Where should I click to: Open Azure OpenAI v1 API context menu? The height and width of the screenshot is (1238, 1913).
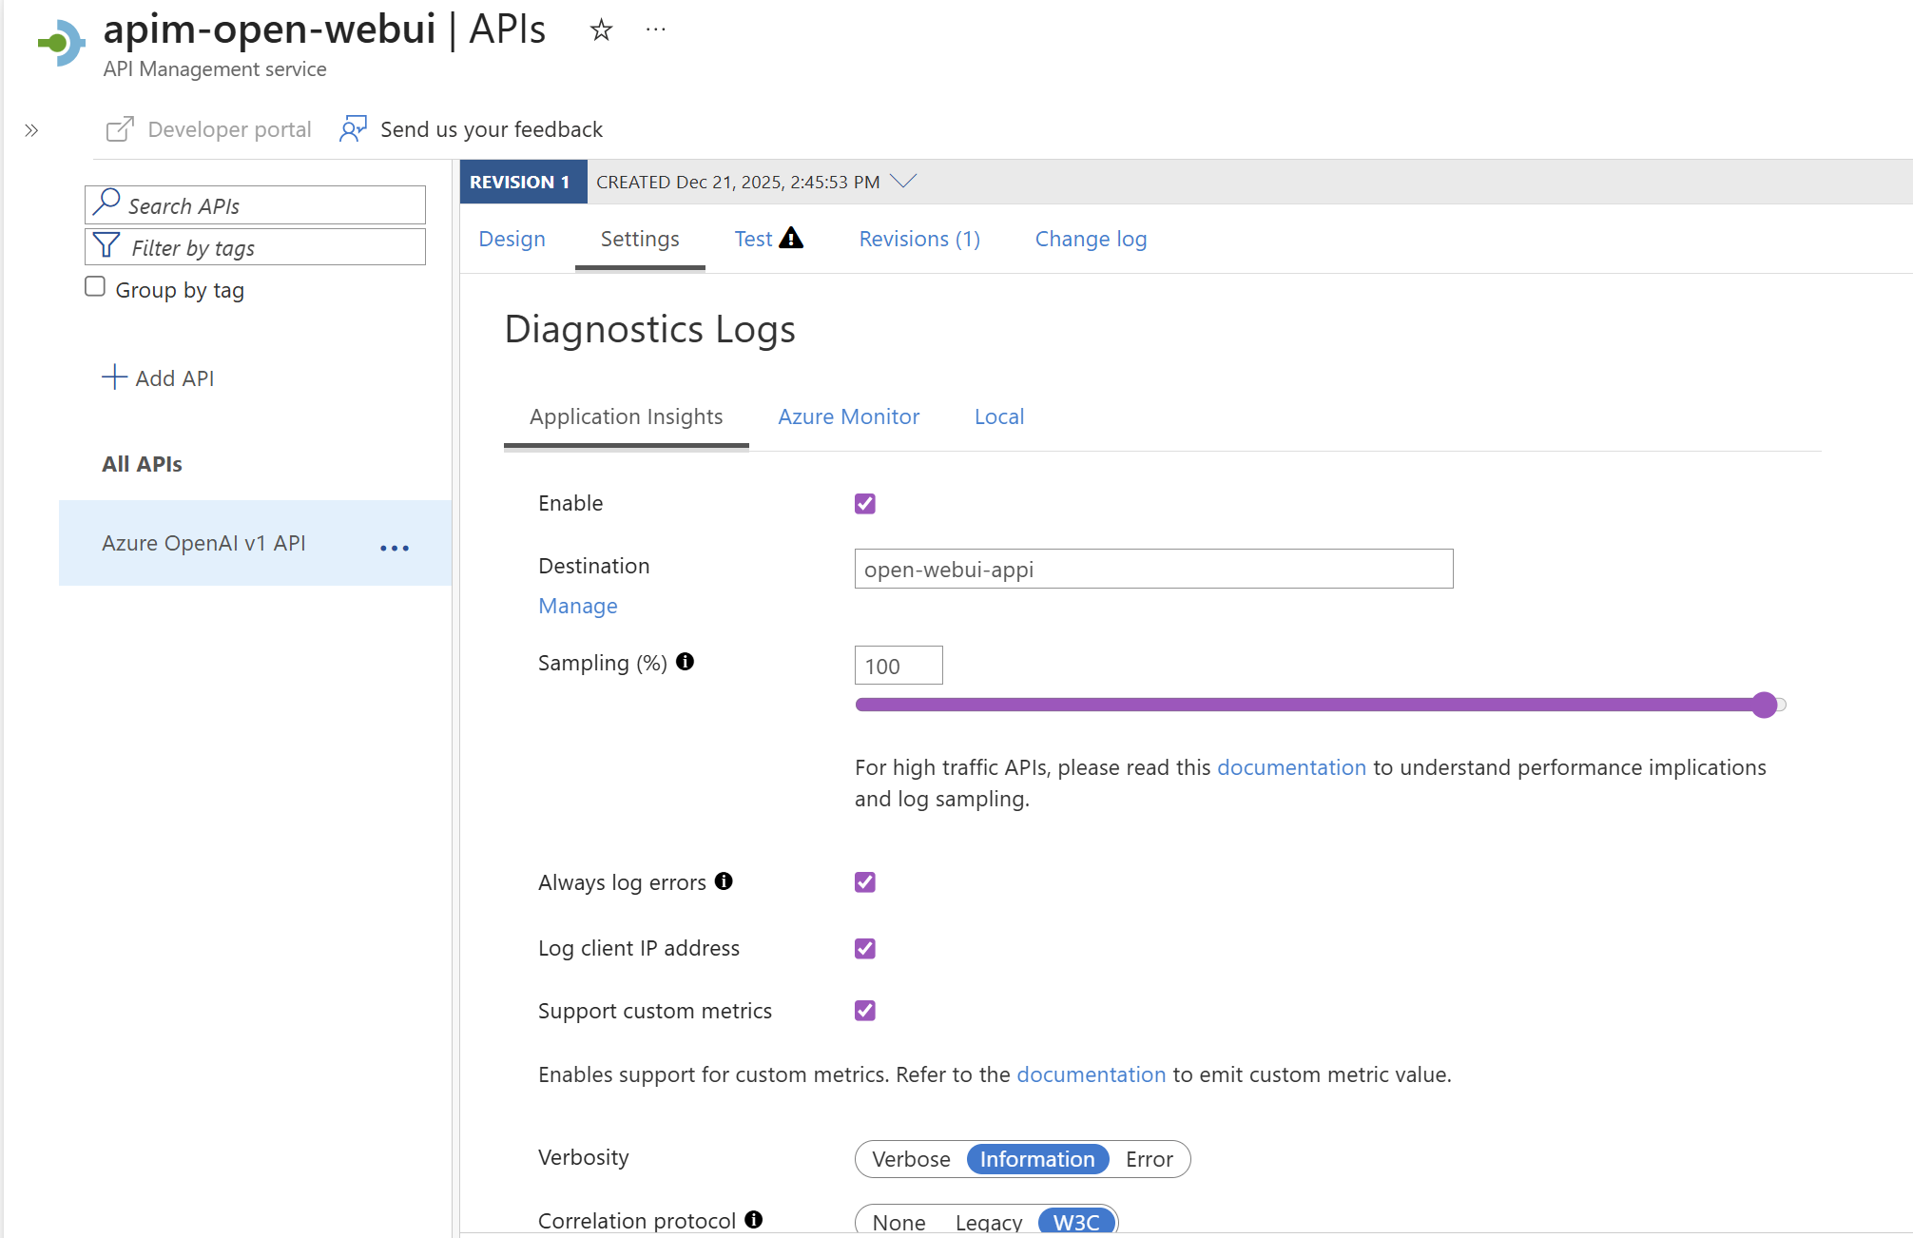tap(394, 548)
